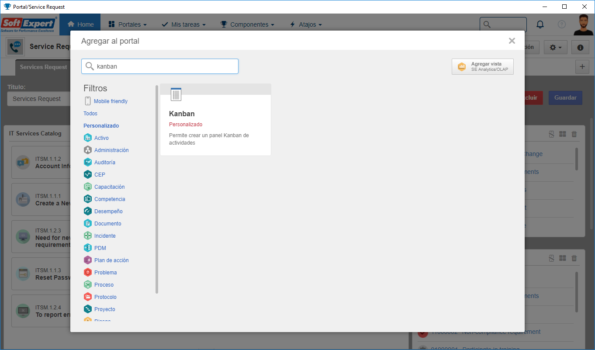Click the Documento filter icon

(88, 223)
